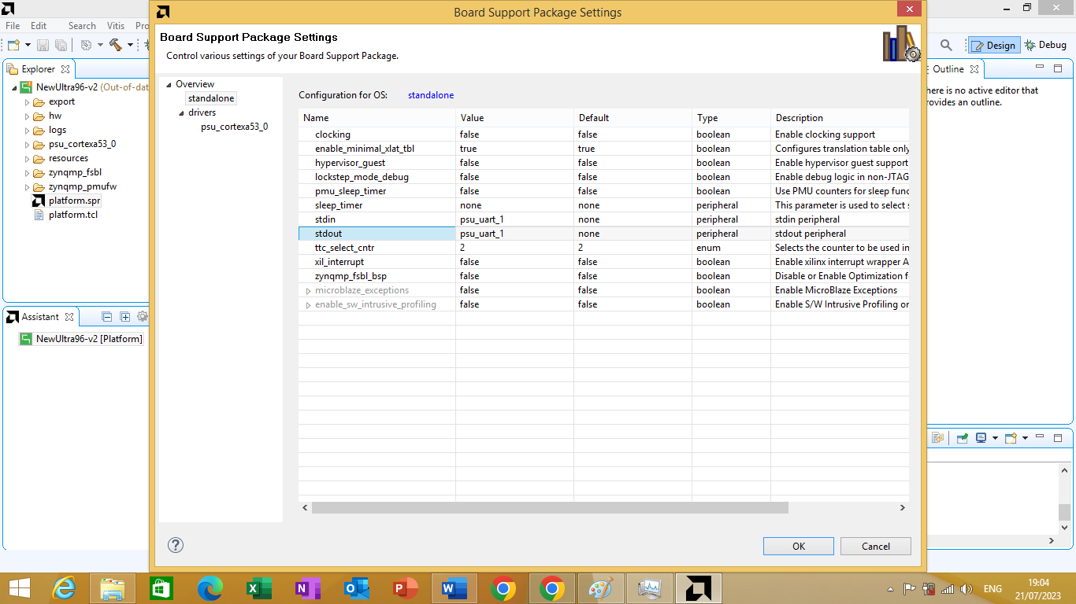Click stdout value psu_uart_1 cell
Screen dimensions: 1076x604
[515, 234]
